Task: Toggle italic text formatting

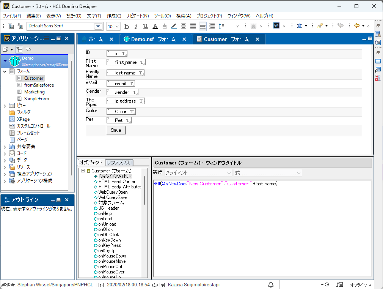Action: point(136,26)
